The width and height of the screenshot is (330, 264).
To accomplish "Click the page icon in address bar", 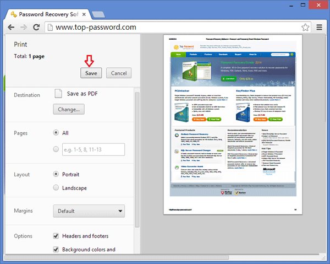I will 50,26.
